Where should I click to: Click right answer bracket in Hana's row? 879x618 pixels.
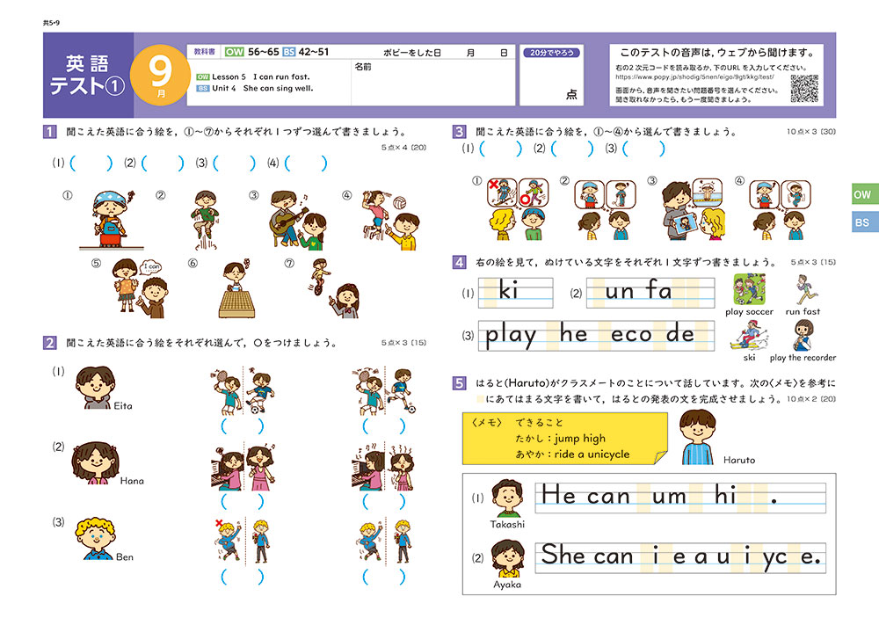coord(384,501)
